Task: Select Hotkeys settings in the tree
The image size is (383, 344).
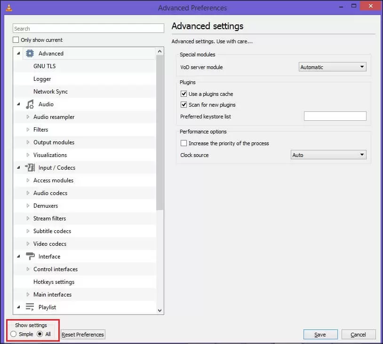Action: [54, 282]
